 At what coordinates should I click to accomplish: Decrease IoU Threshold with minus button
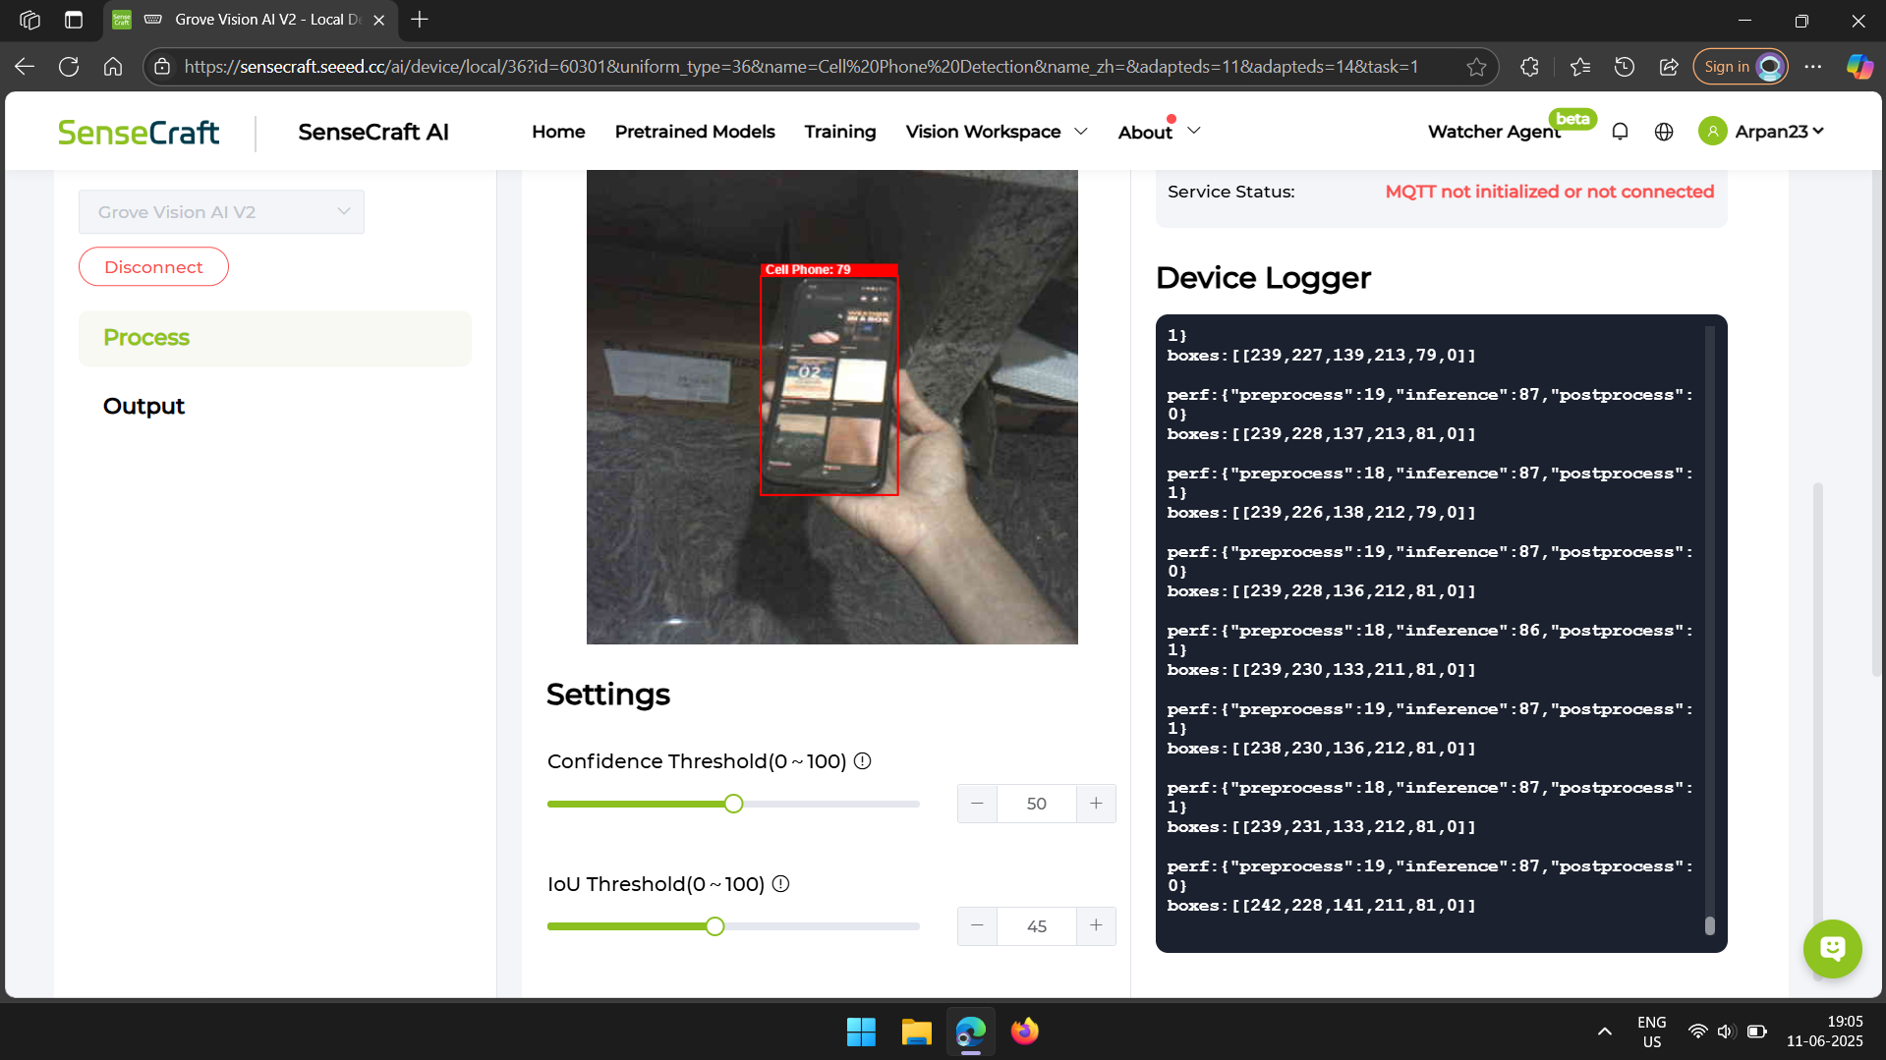(x=977, y=926)
